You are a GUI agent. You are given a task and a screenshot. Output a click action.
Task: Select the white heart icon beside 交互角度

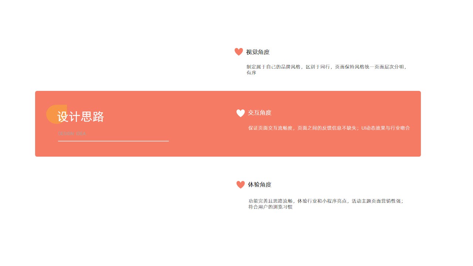coord(241,113)
